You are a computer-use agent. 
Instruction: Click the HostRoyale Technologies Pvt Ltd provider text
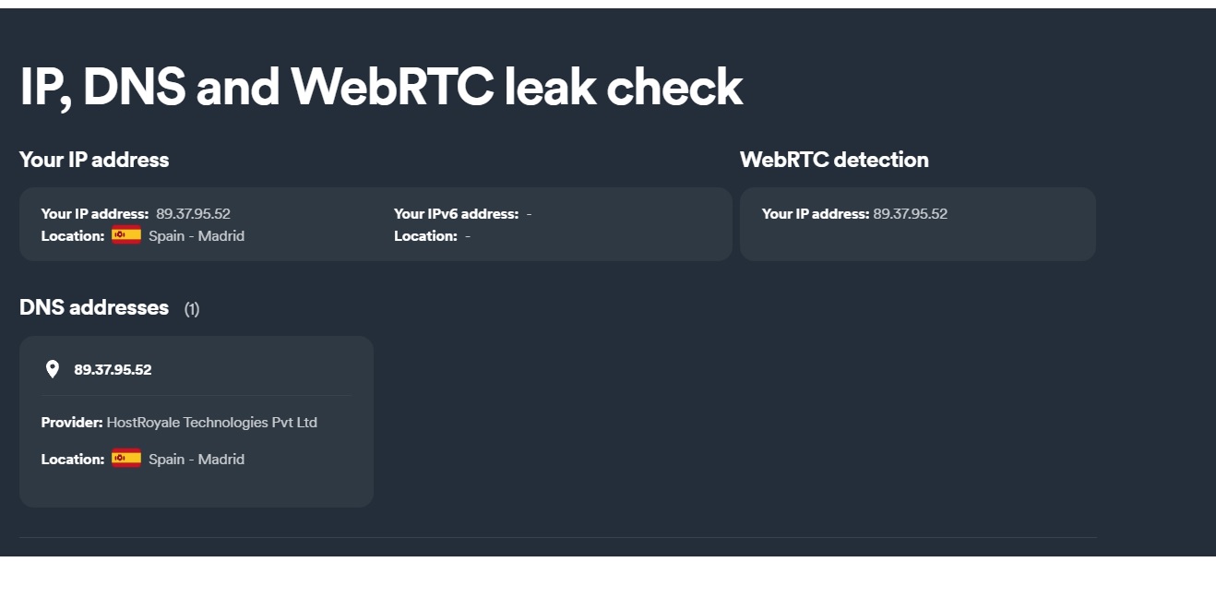tap(212, 423)
